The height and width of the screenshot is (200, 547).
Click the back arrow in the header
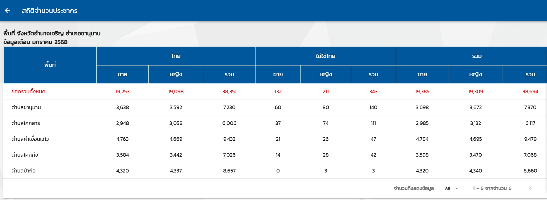(x=7, y=10)
